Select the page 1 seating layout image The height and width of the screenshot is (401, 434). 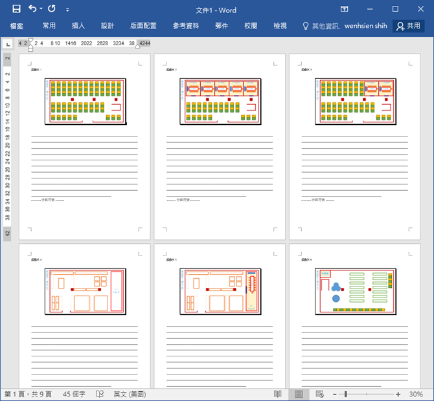tap(86, 102)
